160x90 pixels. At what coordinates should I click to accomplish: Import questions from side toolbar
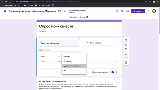coord(126,45)
